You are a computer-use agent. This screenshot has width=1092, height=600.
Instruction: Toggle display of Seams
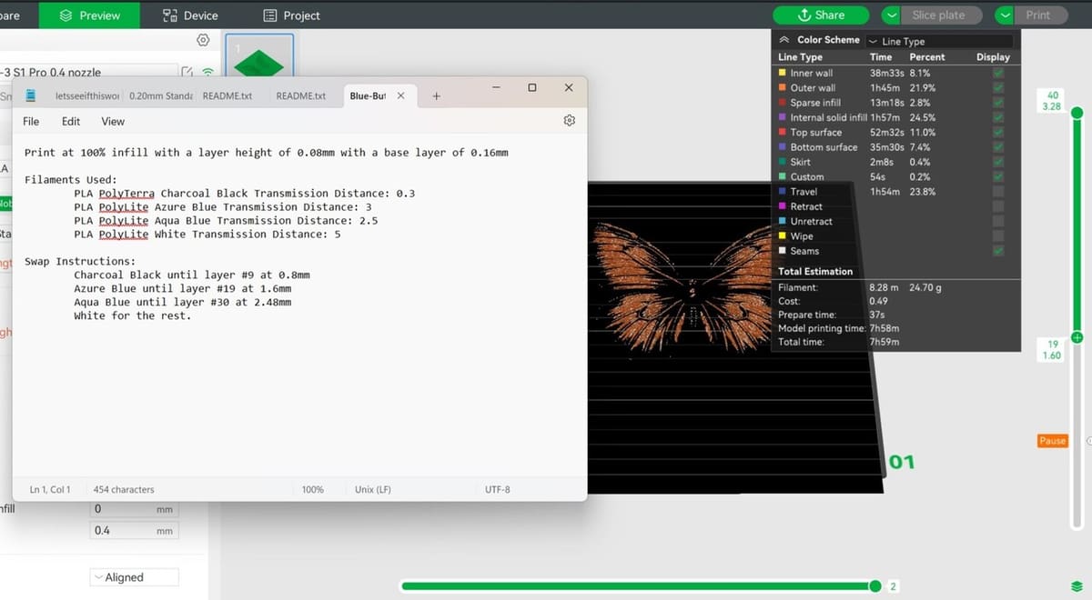tap(1000, 251)
